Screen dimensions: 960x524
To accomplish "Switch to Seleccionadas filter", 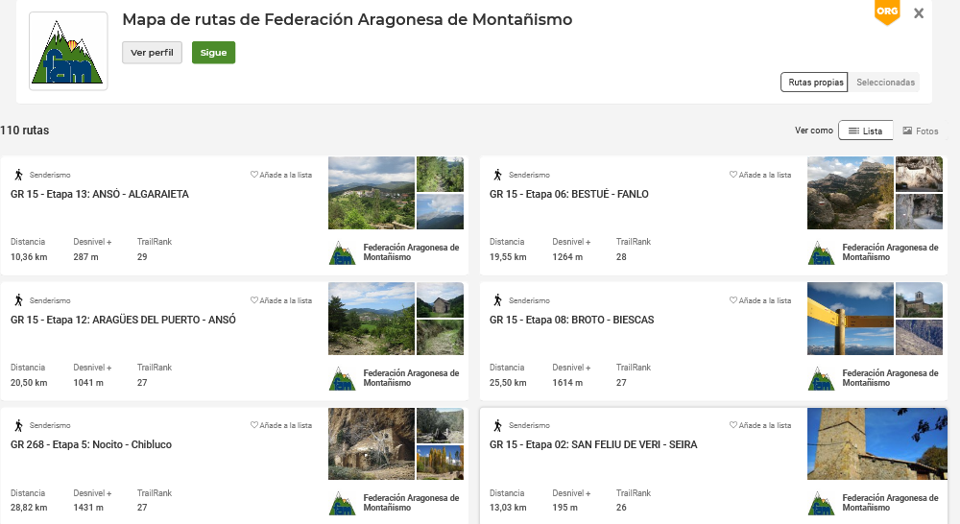I will [x=885, y=83].
